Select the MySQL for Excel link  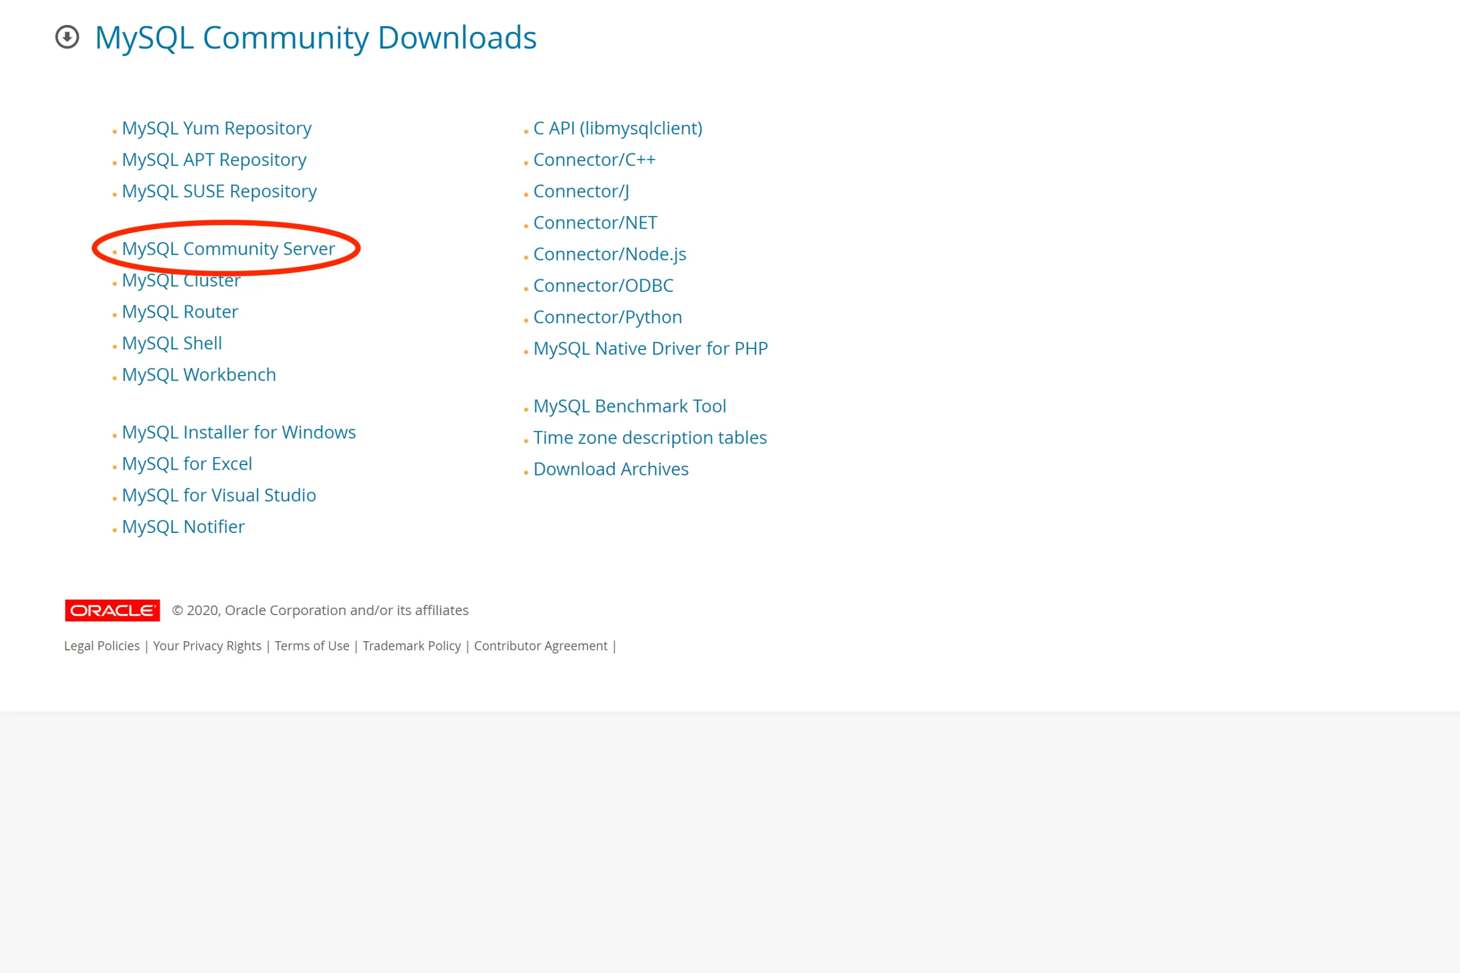tap(187, 463)
